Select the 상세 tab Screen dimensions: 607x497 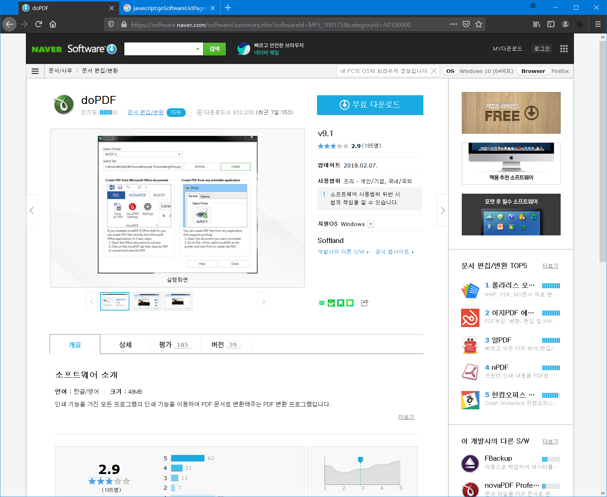point(125,344)
